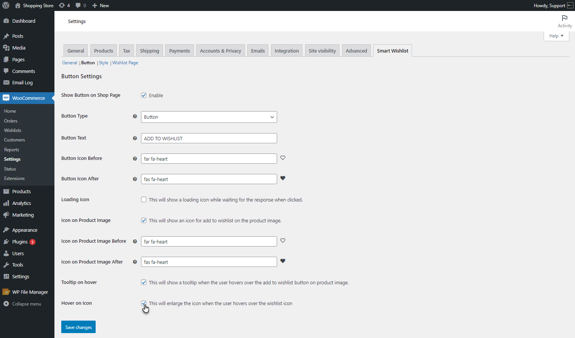Open the Integration settings tab
This screenshot has height=338, width=575.
(x=287, y=51)
